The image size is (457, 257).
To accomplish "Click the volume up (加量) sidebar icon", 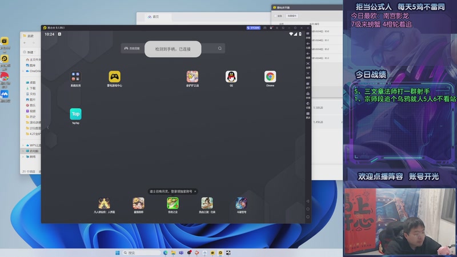I will pyautogui.click(x=308, y=45).
